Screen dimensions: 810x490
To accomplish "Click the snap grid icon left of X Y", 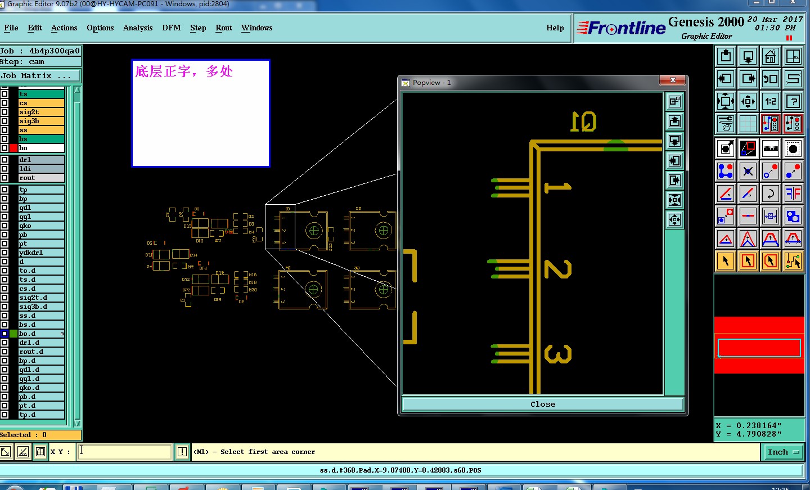I will pos(40,452).
